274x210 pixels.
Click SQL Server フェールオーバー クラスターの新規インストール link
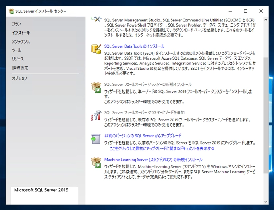(148, 85)
